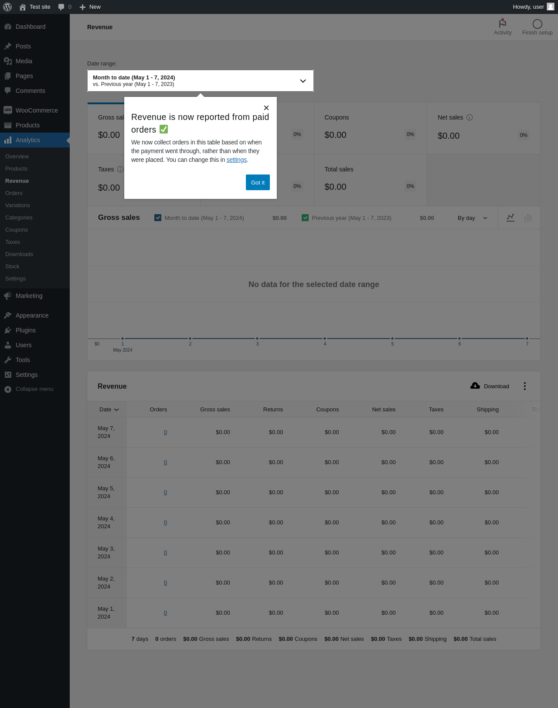This screenshot has width=558, height=708.
Task: Click the Net sales info icon
Action: [x=470, y=117]
